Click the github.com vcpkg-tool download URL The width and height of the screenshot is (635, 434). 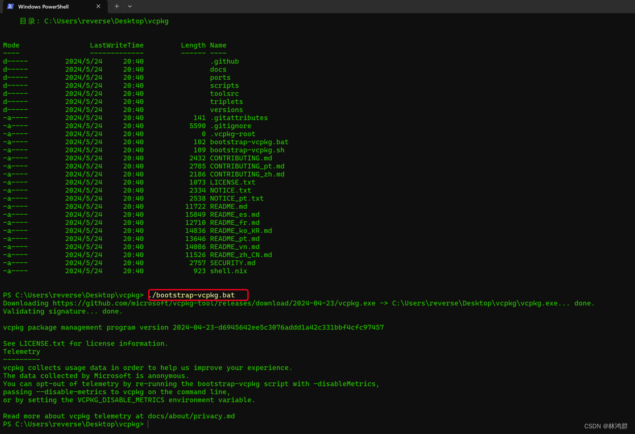[214, 303]
